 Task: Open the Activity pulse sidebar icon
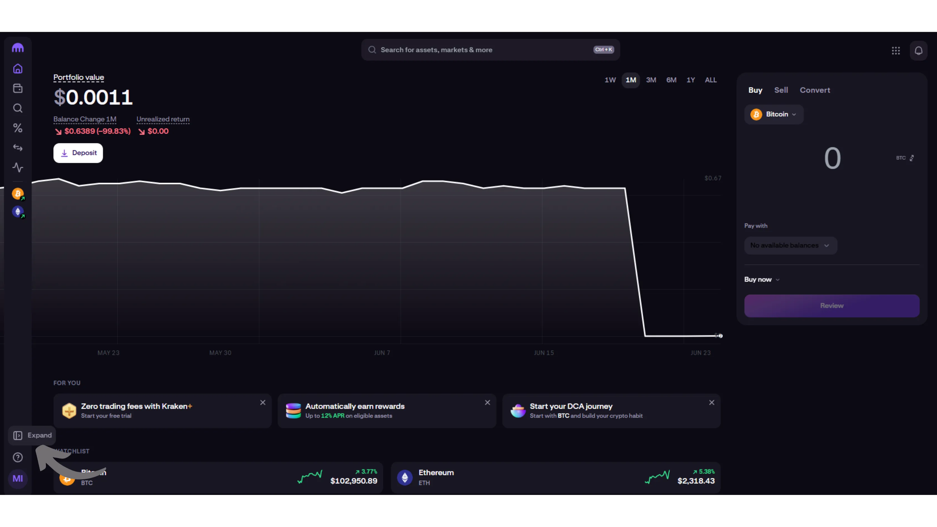point(18,167)
